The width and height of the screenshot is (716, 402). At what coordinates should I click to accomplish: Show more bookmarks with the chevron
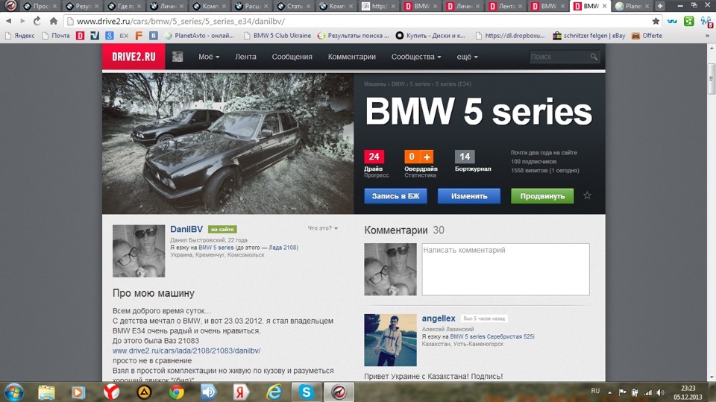pyautogui.click(x=708, y=36)
